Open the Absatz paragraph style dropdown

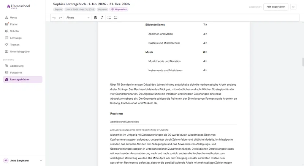click(78, 17)
